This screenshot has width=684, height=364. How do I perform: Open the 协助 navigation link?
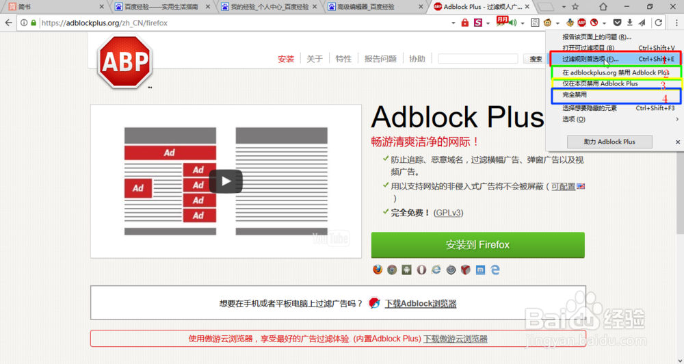pyautogui.click(x=417, y=59)
